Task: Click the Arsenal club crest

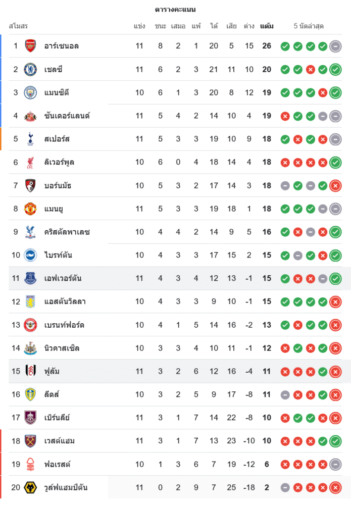Action: pyautogui.click(x=30, y=46)
